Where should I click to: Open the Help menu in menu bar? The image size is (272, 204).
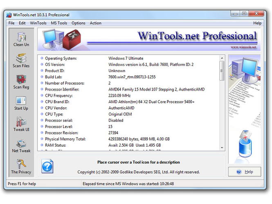pos(257,23)
